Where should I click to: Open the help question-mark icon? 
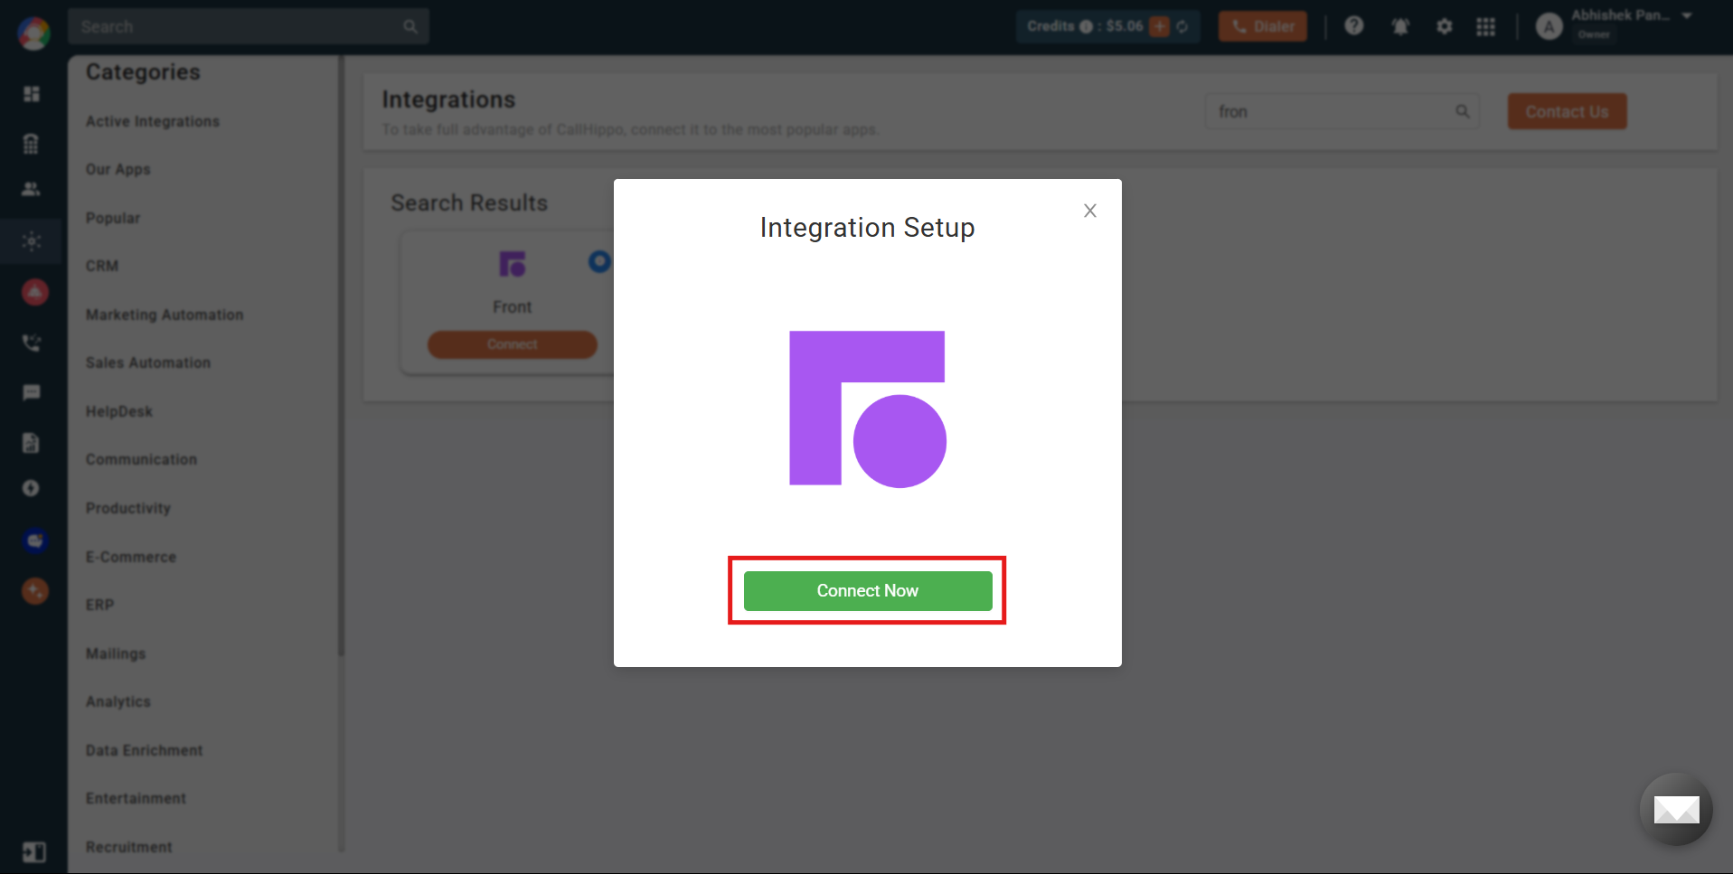click(1353, 26)
